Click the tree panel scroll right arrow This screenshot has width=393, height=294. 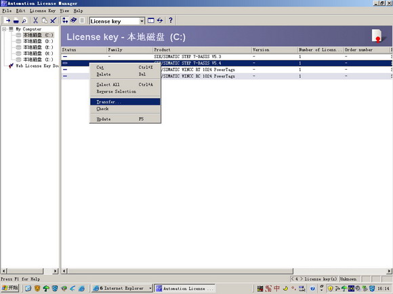(56, 271)
